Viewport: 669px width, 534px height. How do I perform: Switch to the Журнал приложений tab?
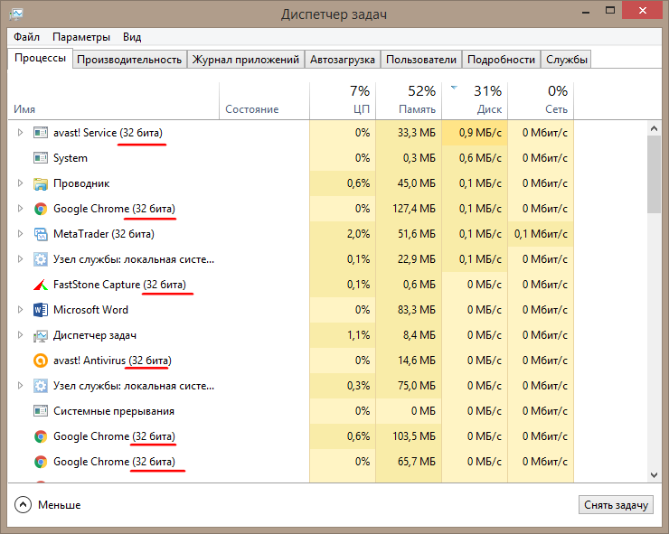click(245, 60)
